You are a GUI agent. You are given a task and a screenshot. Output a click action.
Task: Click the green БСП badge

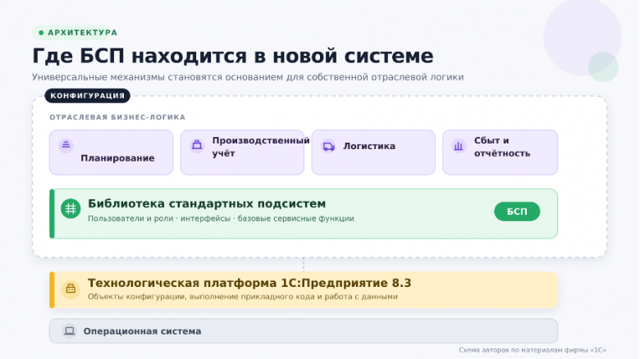(517, 211)
